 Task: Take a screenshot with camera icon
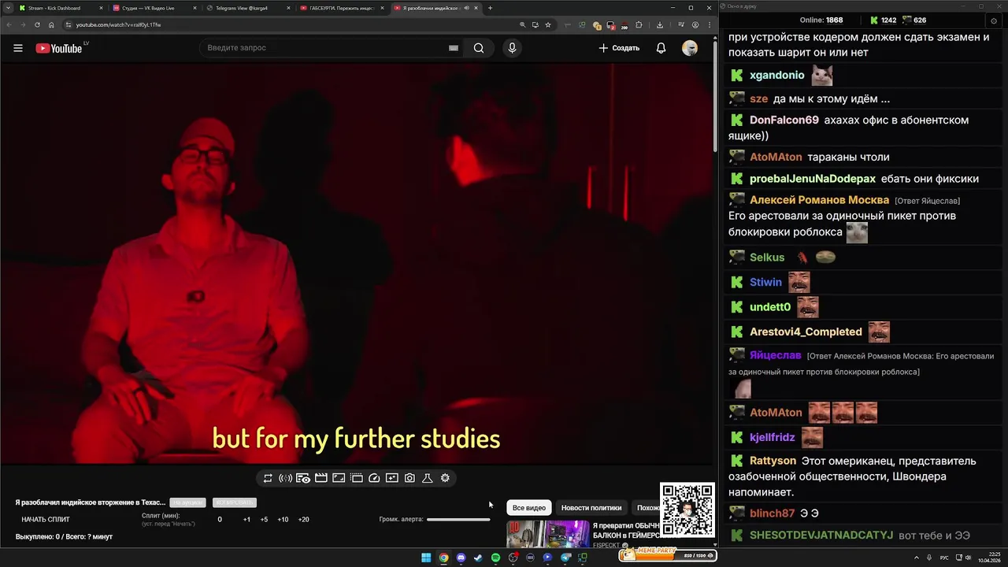pos(409,478)
